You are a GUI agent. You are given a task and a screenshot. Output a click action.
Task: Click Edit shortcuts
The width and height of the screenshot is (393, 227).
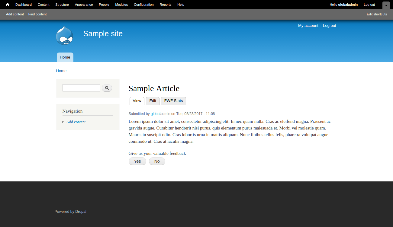(x=377, y=14)
